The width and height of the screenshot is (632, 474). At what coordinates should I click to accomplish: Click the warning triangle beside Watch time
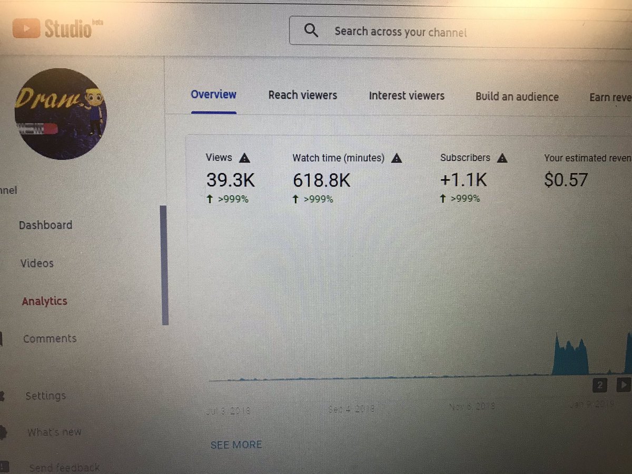pyautogui.click(x=397, y=157)
